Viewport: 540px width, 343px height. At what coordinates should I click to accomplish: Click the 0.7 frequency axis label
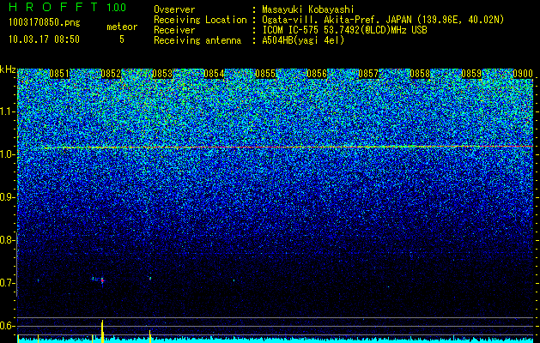[x=8, y=283]
